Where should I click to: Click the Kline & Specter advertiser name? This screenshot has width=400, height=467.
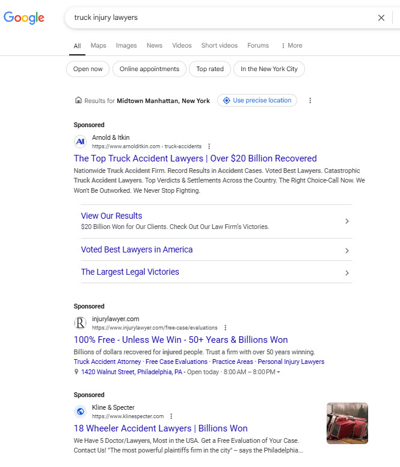[113, 407]
